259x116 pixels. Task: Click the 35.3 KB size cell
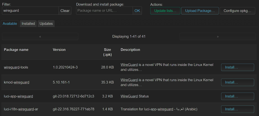[x=107, y=82]
